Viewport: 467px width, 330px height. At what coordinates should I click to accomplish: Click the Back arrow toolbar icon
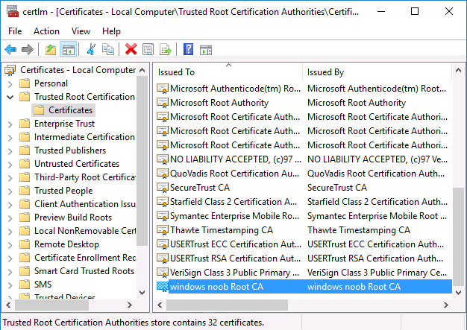coord(10,49)
